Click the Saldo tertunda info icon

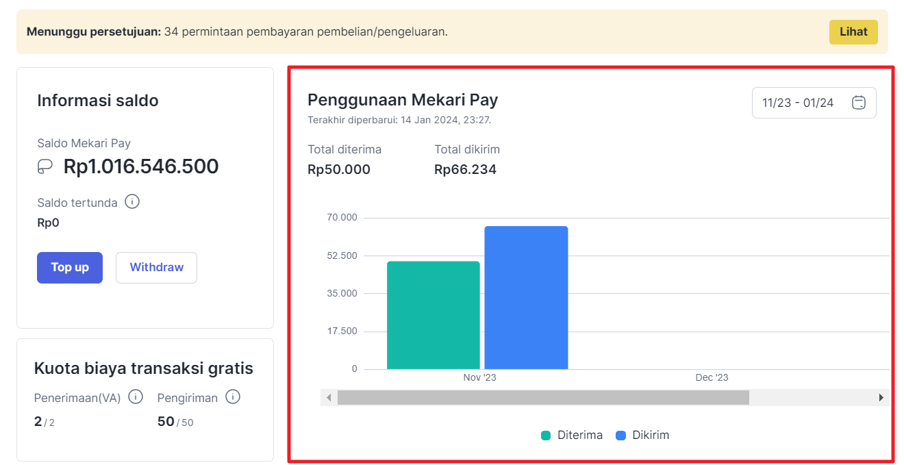[132, 202]
